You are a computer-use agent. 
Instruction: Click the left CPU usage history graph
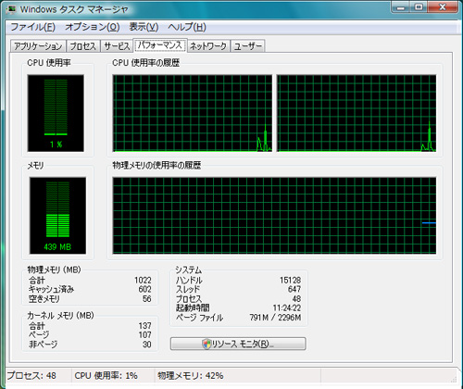[193, 113]
